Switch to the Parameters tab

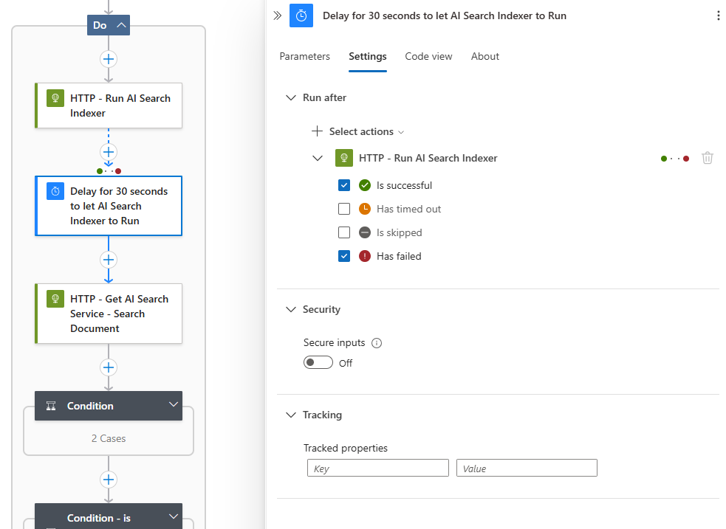304,56
